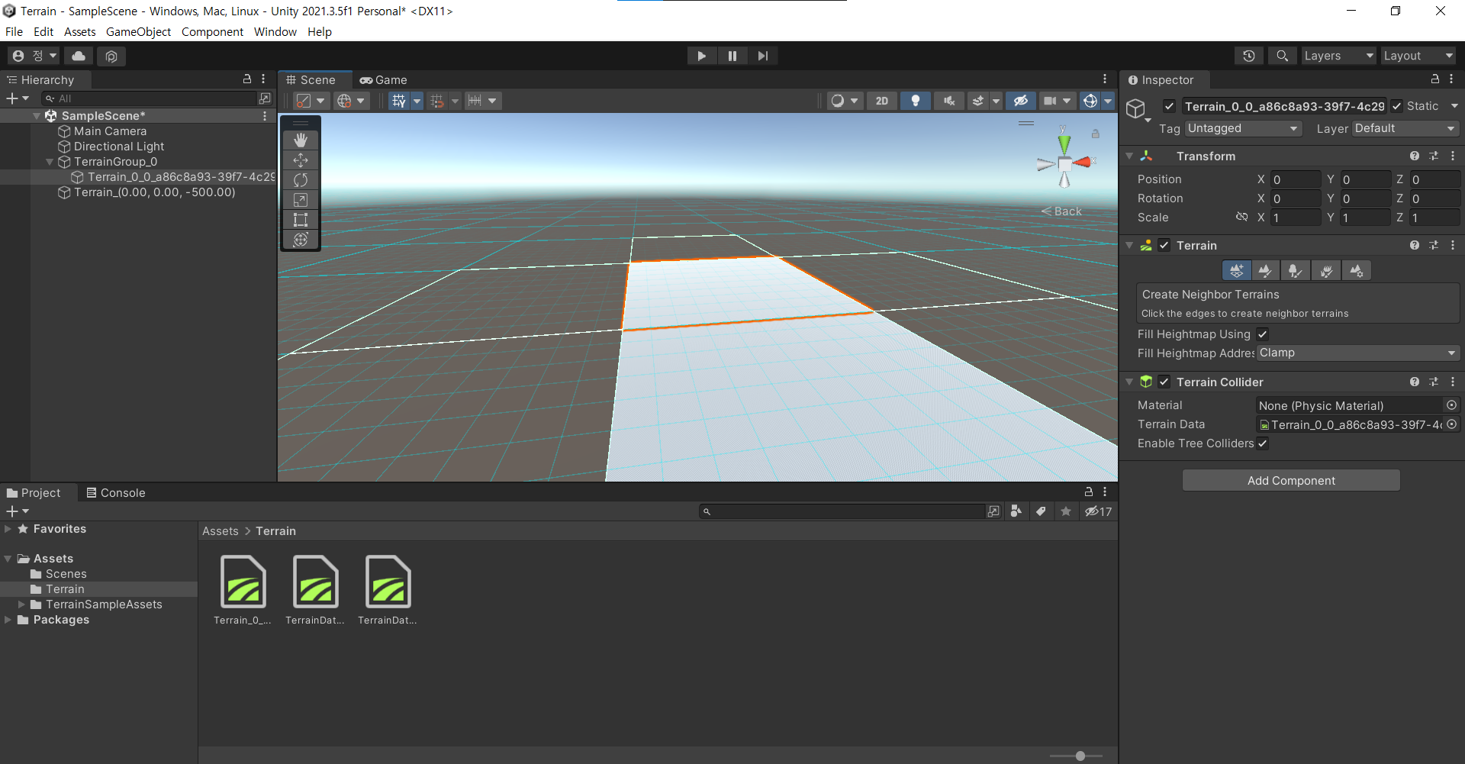Open the Layer dropdown
1465x764 pixels.
(1405, 128)
